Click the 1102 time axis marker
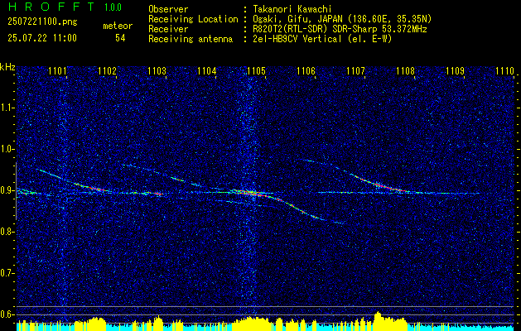Image resolution: width=521 pixels, height=331 pixels. pos(108,70)
